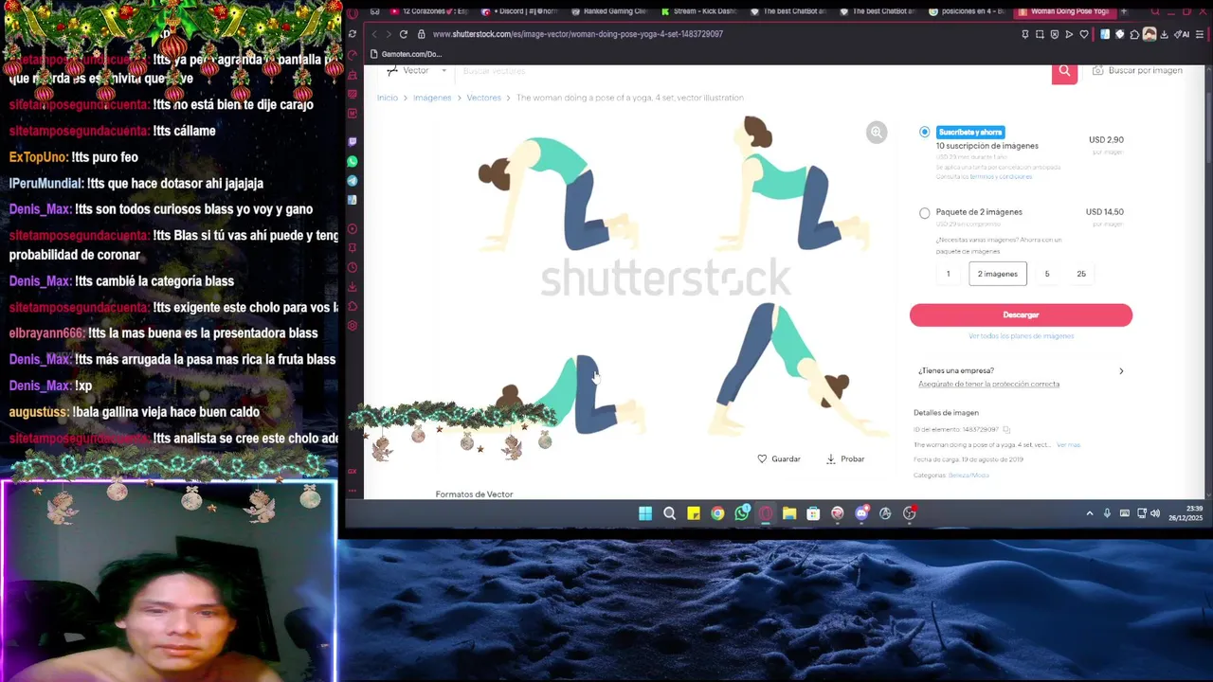Toggle system volume speaker icon

1155,513
